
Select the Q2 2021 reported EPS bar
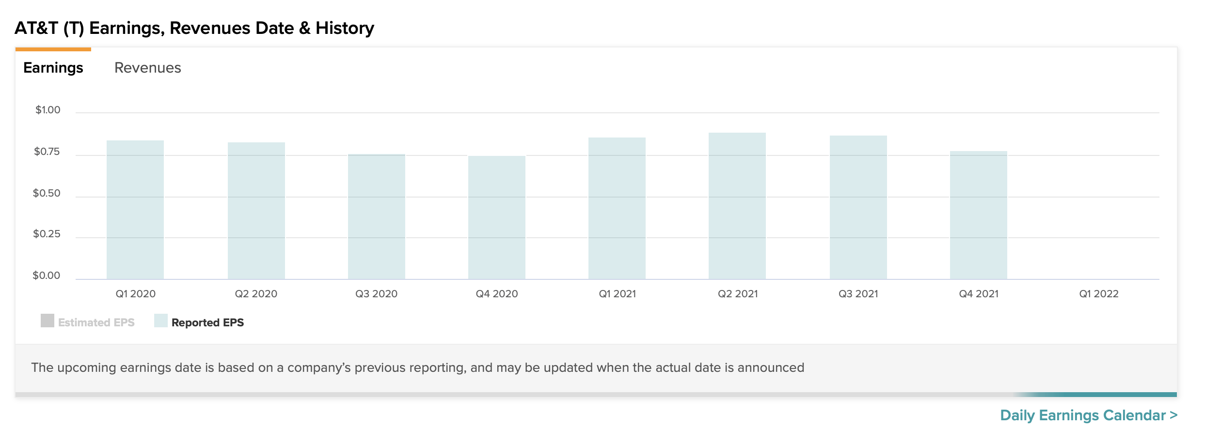(737, 206)
